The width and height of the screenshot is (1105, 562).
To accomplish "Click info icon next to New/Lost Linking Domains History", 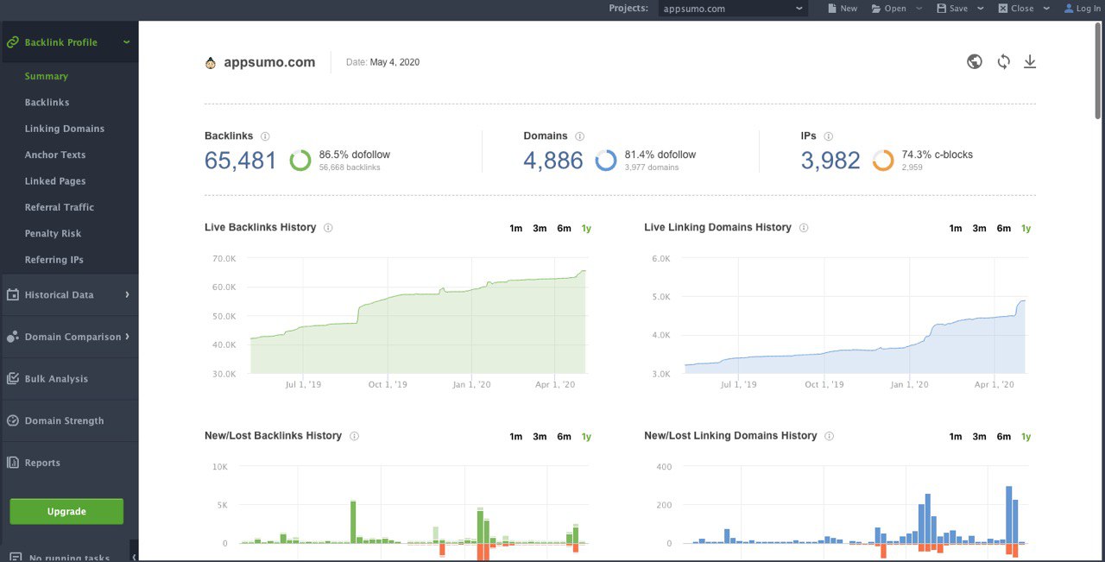I will pos(829,436).
